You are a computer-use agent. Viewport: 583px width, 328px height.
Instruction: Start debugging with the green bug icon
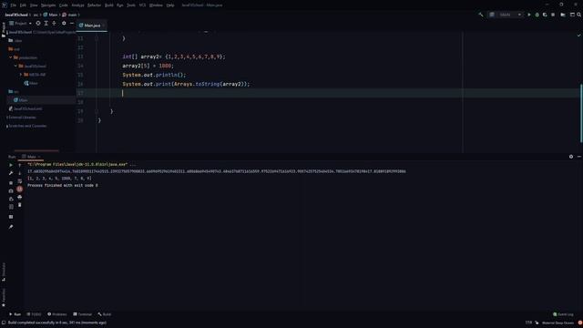(x=537, y=15)
